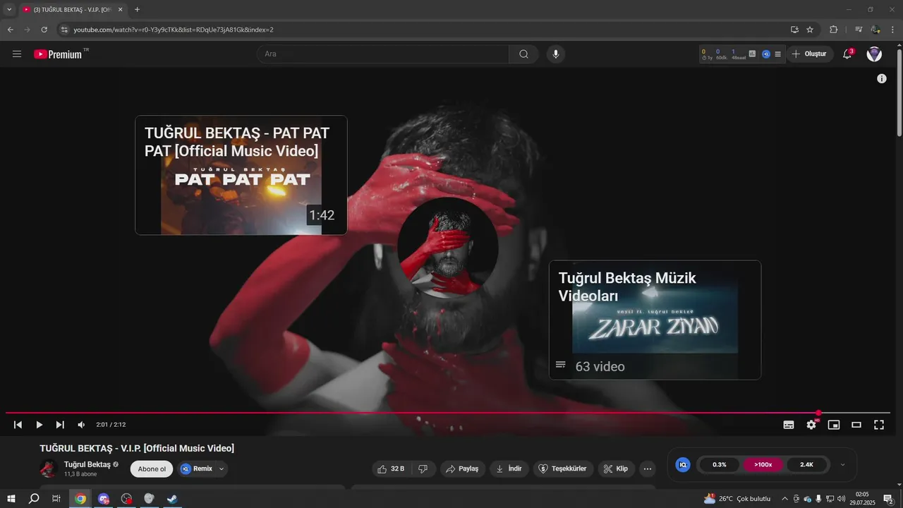
Task: Click the 0.3% stat pill
Action: tap(720, 464)
